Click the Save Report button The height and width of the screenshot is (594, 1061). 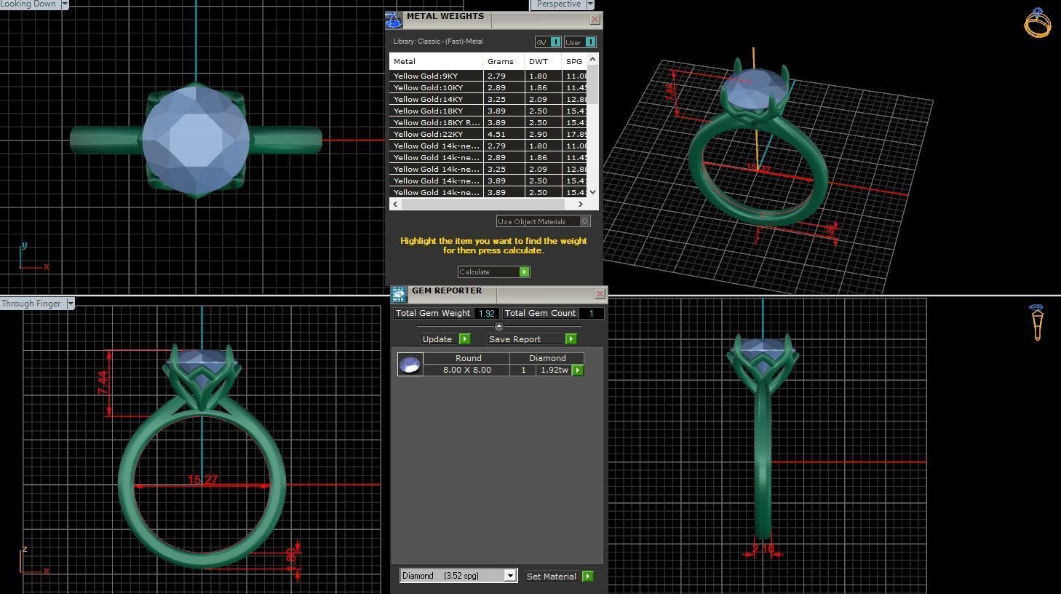[x=531, y=339]
